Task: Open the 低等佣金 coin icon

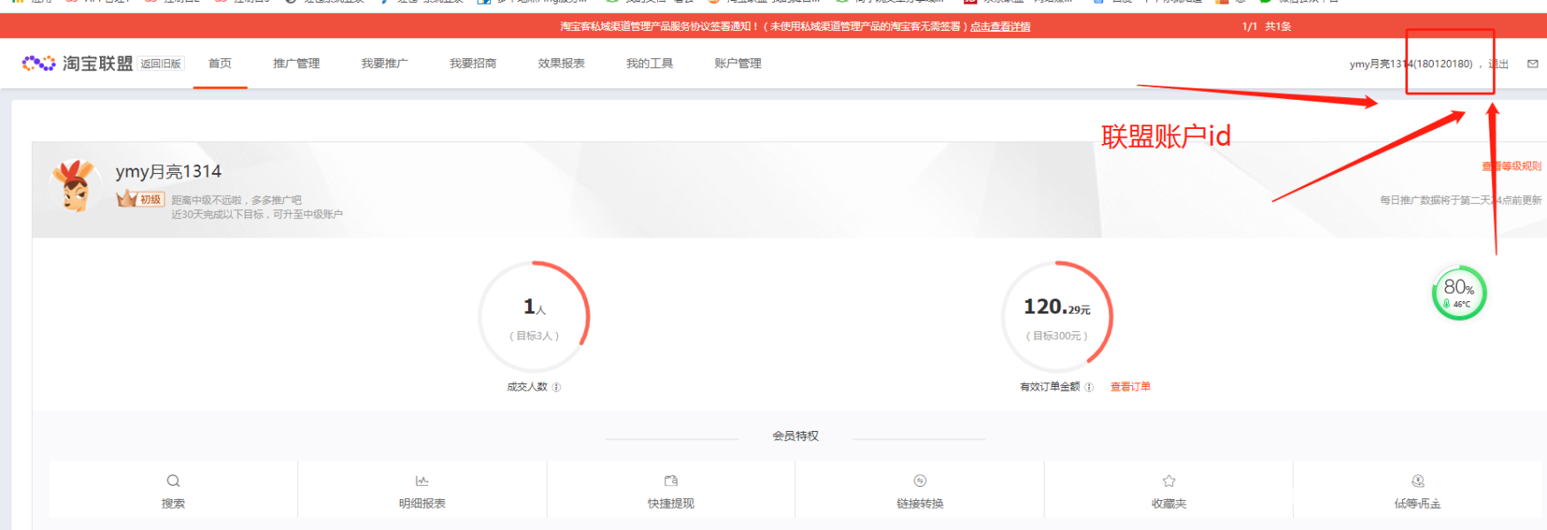Action: (x=1418, y=481)
